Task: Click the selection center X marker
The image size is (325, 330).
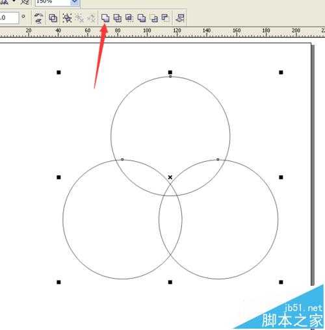Action: 170,177
